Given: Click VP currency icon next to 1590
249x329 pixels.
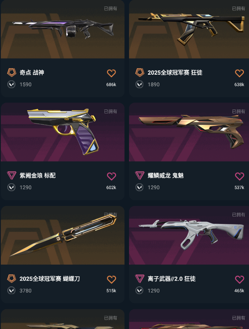Looking at the screenshot, I should (12, 85).
